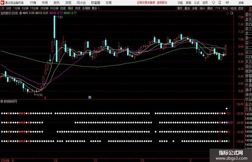252x162 pixels.
Task: Open F10 company info
Action: tap(218, 8)
